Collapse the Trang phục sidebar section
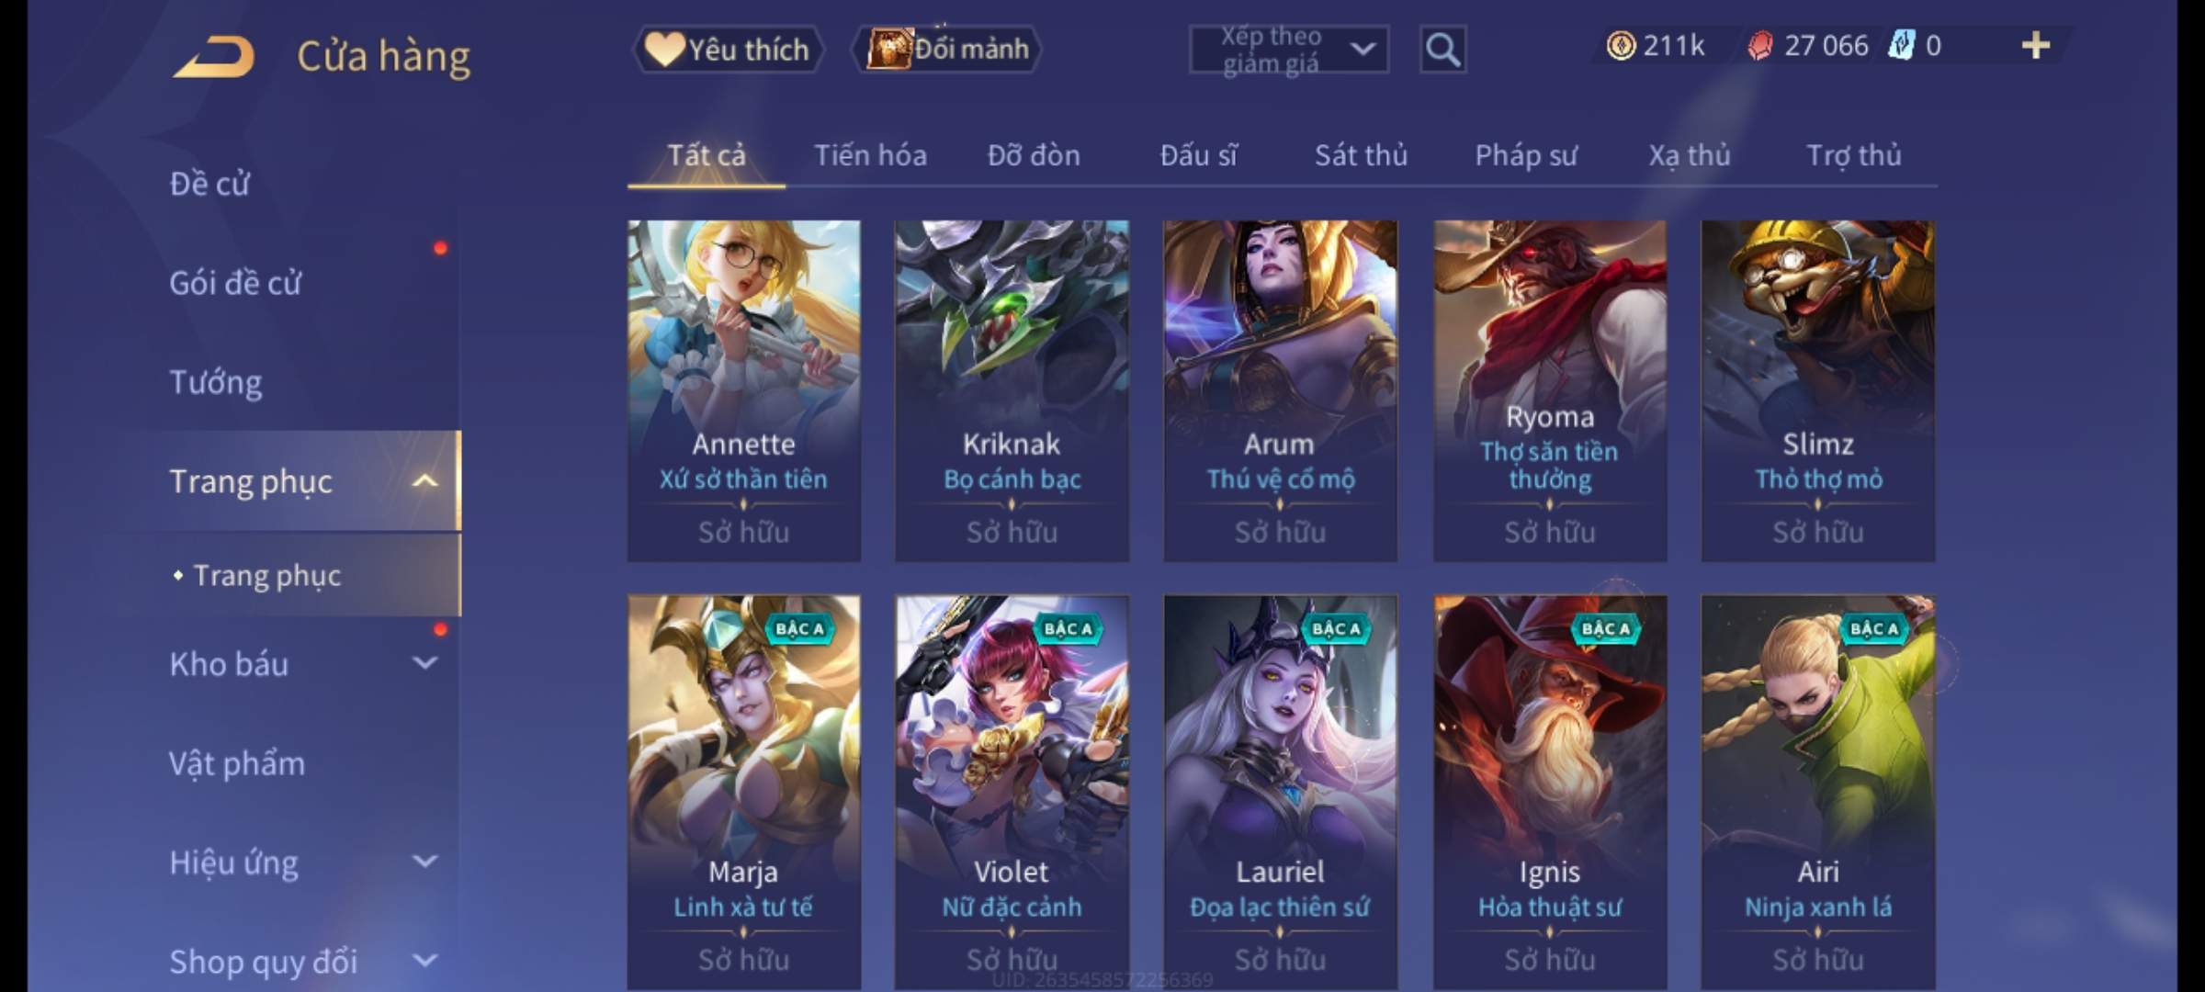 (424, 480)
